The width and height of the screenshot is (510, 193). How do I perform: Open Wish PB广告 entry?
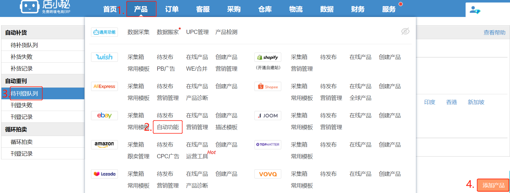coord(166,69)
